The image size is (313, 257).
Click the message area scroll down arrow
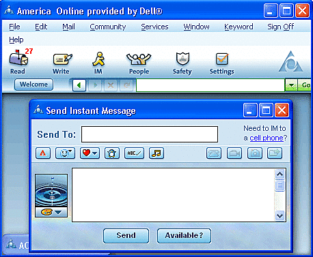pos(280,215)
